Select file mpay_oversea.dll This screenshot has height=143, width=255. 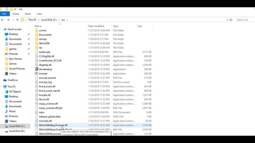click(48, 104)
